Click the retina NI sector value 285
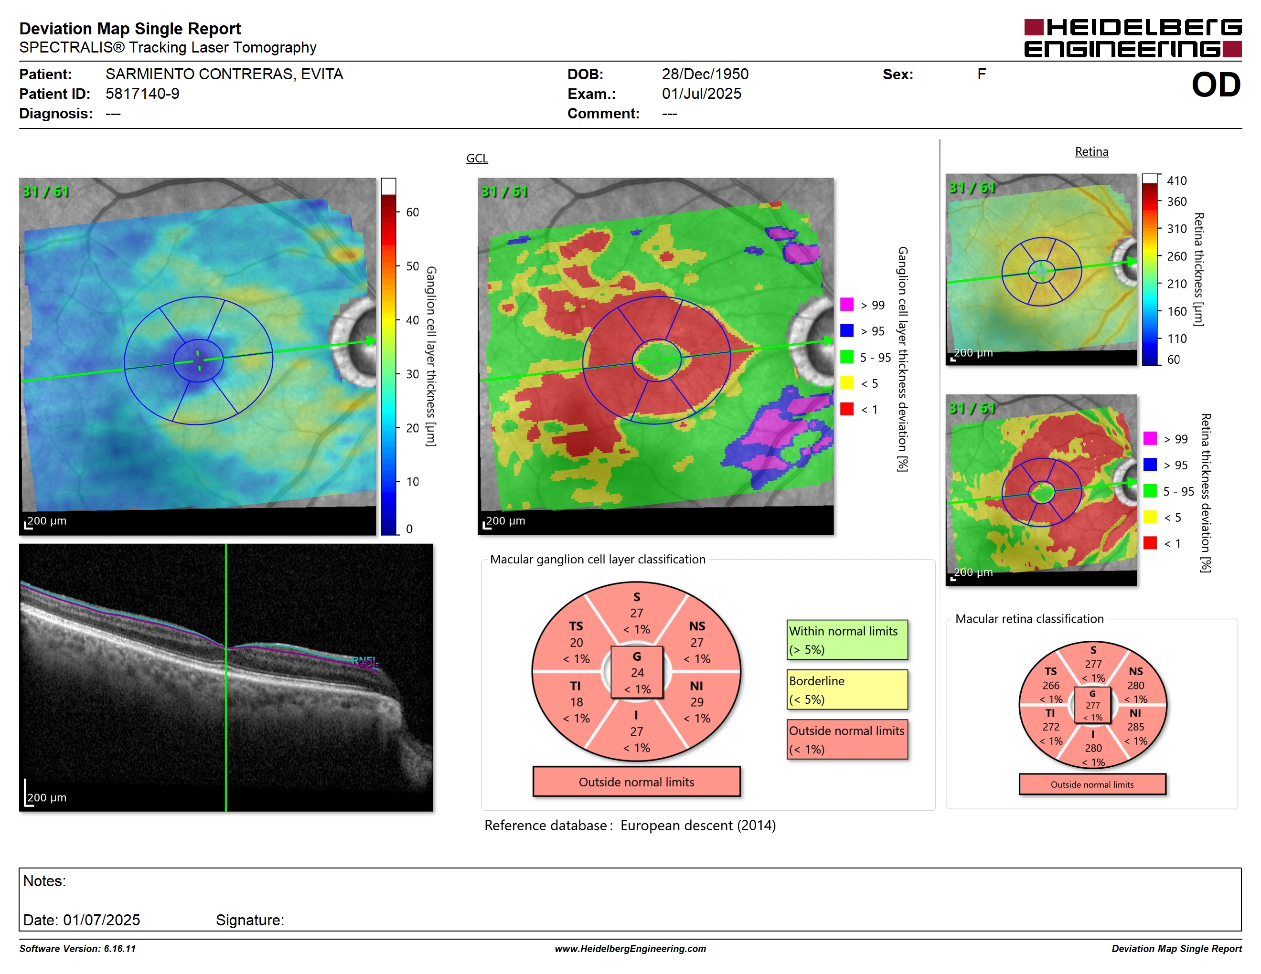This screenshot has width=1261, height=974. [x=1135, y=727]
